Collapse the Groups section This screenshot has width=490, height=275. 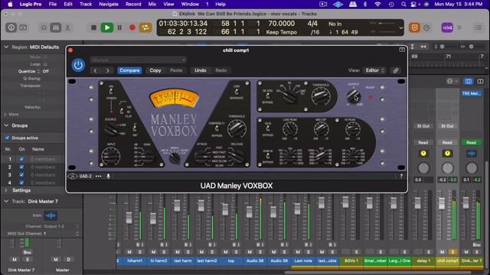click(6, 125)
